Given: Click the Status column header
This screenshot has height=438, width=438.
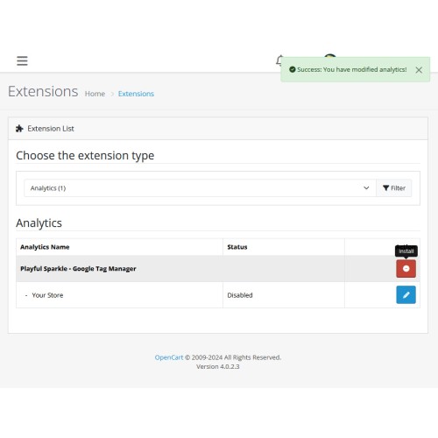Looking at the screenshot, I should (x=237, y=247).
